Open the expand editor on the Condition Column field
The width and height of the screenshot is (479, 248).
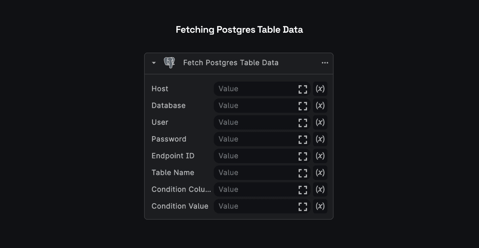[x=302, y=189]
